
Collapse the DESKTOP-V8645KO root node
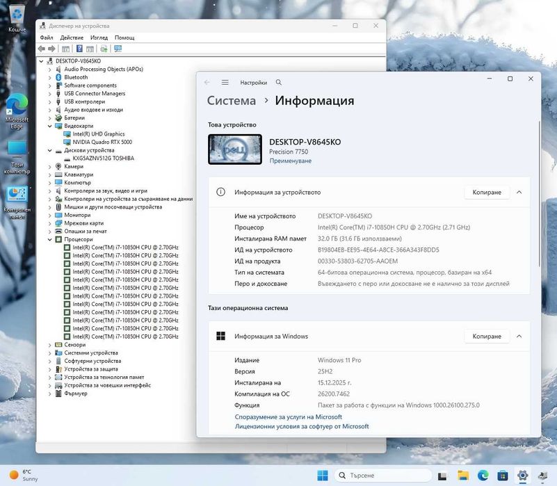(x=41, y=61)
